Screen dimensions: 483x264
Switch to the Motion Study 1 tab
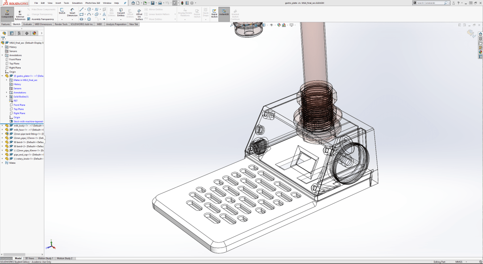45,258
